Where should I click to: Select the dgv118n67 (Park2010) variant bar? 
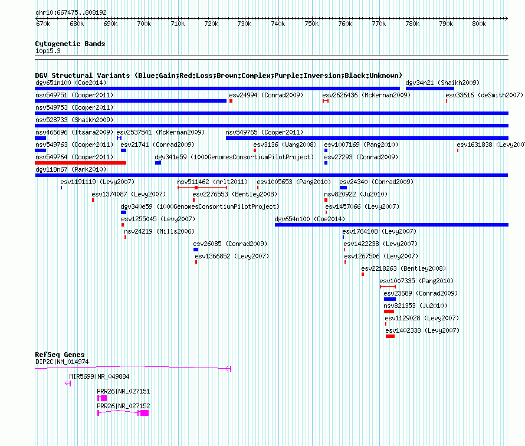pyautogui.click(x=271, y=175)
